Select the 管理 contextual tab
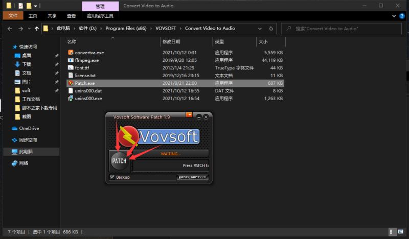409x239 pixels. (100, 6)
